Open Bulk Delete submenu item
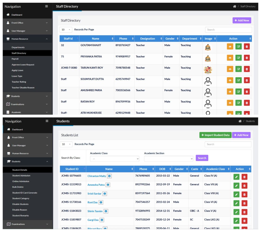Screen dimensions: 261x232 [x=18, y=187]
